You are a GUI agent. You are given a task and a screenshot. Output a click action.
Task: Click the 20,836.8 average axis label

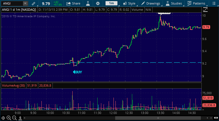(209, 105)
